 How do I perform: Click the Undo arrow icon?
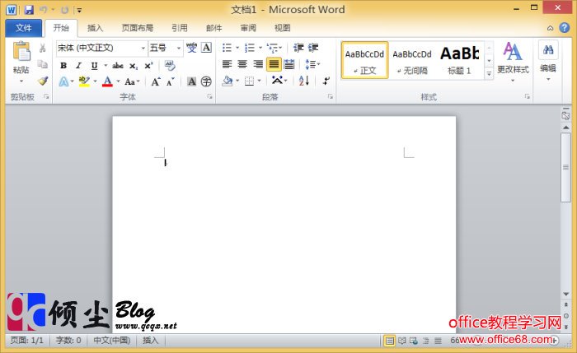tap(44, 10)
